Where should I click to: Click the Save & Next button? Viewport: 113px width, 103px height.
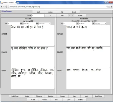click(80, 100)
